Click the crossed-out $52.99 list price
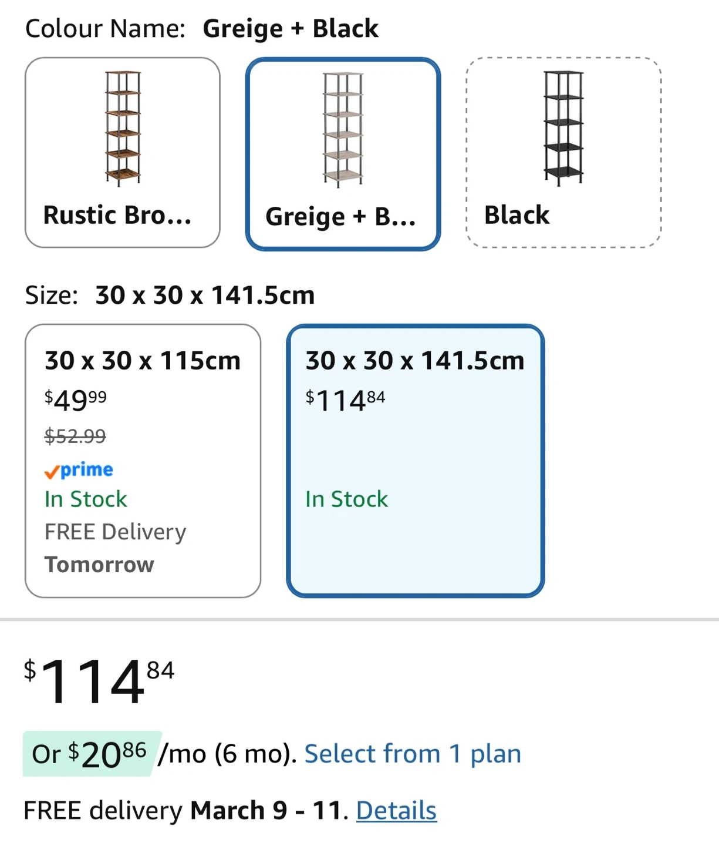This screenshot has width=719, height=846. (75, 436)
